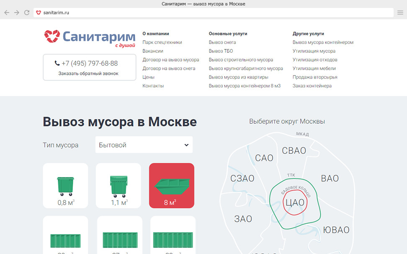407x254 pixels.
Task: Select the red 8 м³ skip container
Action: (x=172, y=185)
